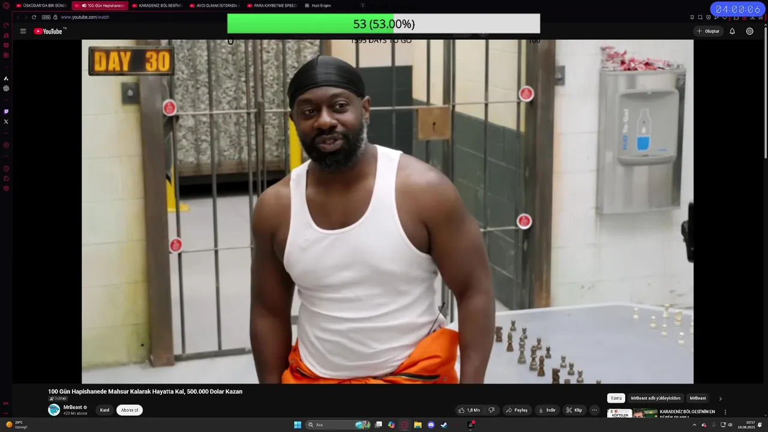Toggle the VPN badge in address bar

pyautogui.click(x=46, y=17)
